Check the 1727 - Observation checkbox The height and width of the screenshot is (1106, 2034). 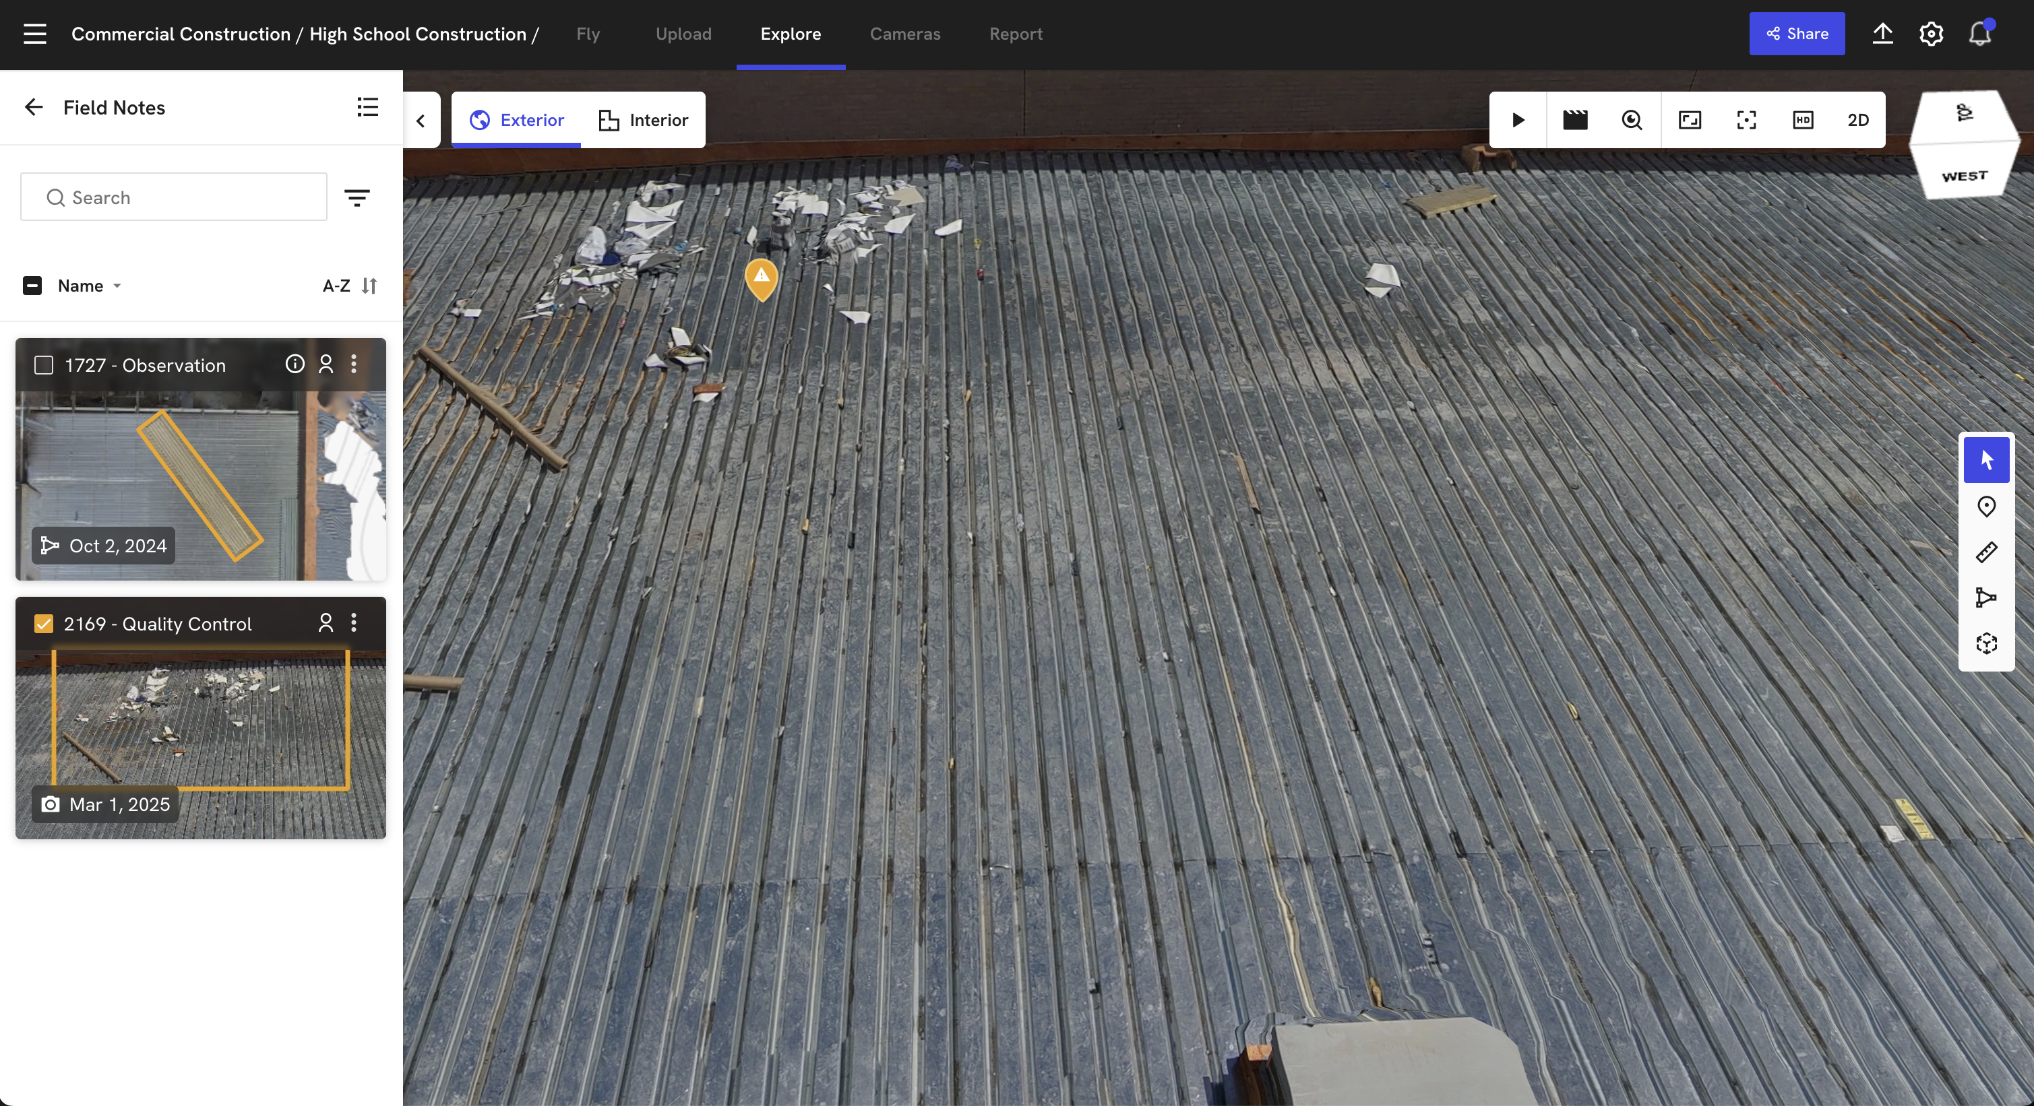43,364
